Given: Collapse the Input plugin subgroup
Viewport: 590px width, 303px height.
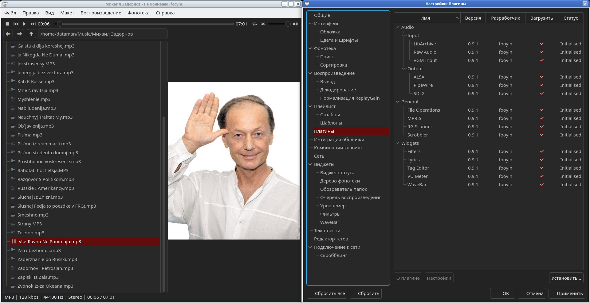Looking at the screenshot, I should 403,36.
